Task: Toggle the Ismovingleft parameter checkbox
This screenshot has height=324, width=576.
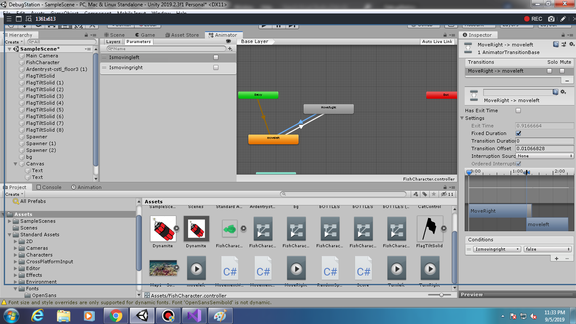Action: [x=216, y=57]
